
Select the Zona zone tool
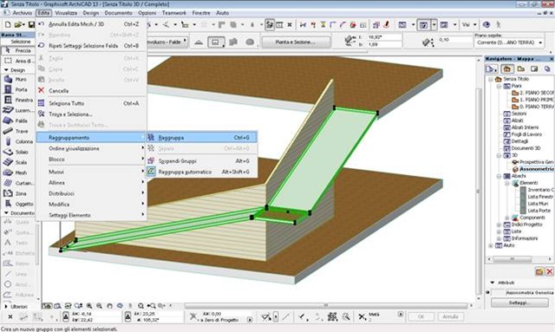17,193
